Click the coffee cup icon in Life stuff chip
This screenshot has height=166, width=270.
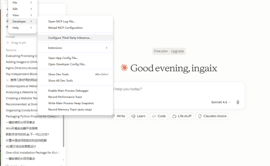174,116
